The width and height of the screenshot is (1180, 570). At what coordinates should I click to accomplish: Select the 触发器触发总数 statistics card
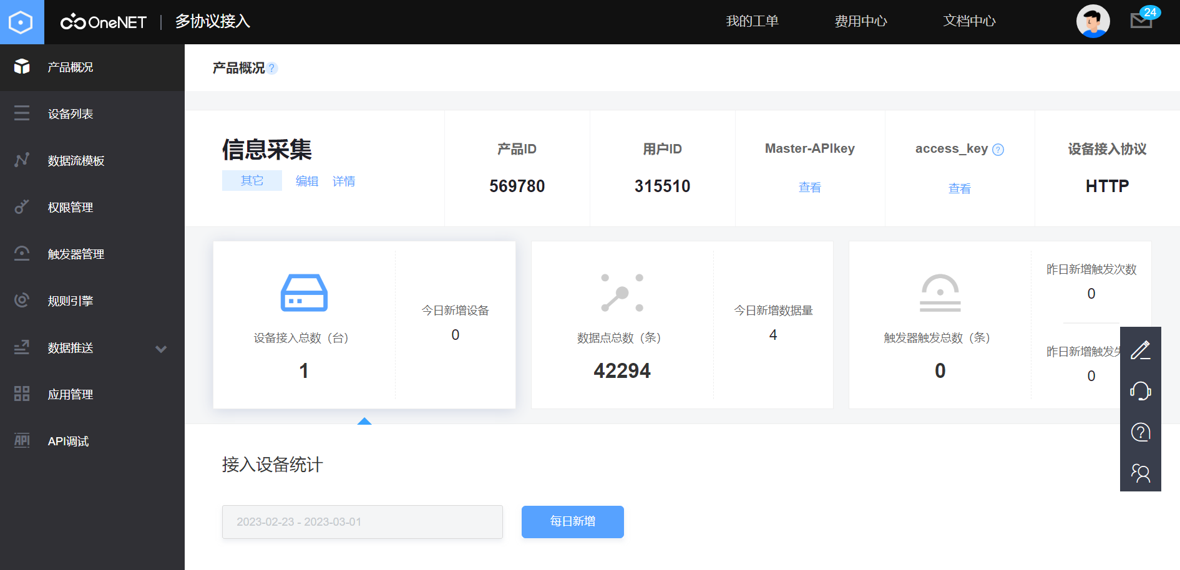point(1000,325)
